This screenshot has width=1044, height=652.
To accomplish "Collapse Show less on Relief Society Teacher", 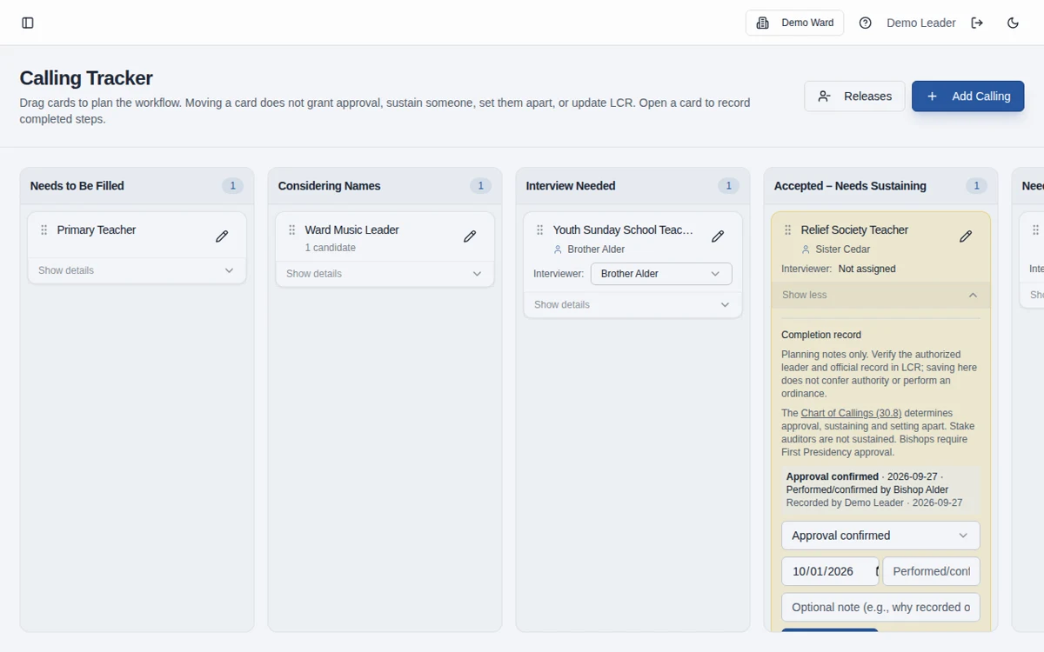I will click(x=880, y=295).
